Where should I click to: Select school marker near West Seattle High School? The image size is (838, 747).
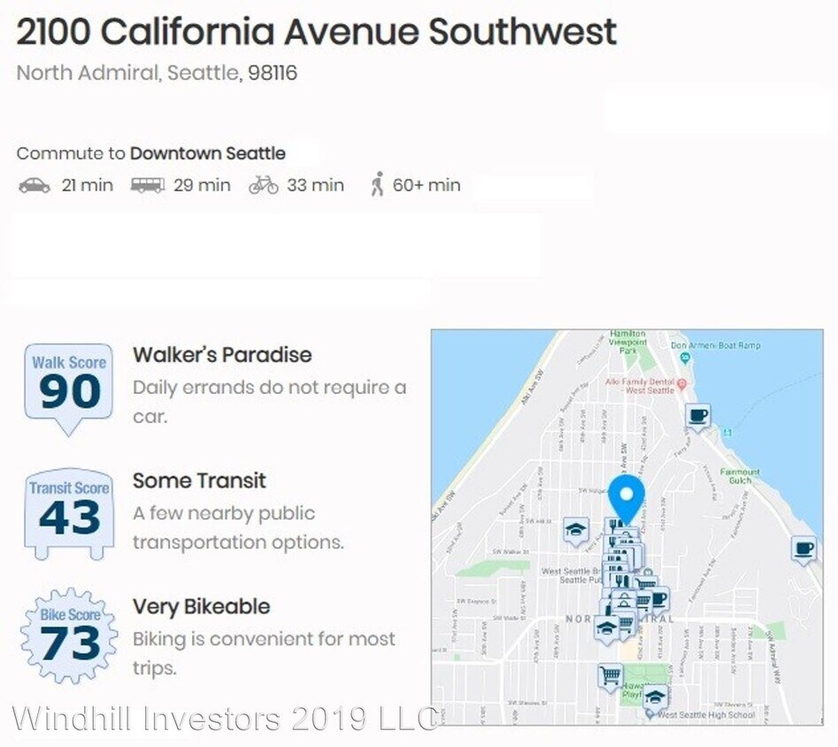[x=655, y=697]
